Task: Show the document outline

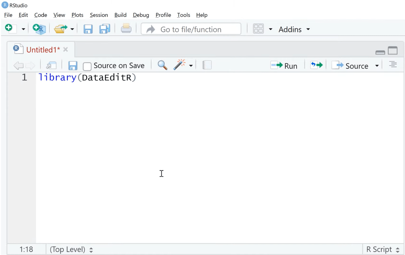Action: tap(393, 65)
